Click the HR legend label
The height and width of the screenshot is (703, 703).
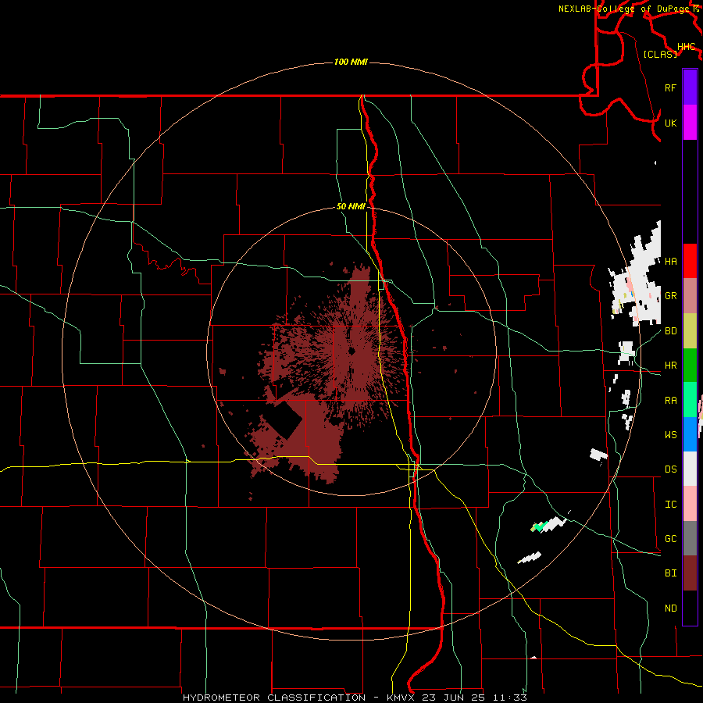tap(670, 366)
